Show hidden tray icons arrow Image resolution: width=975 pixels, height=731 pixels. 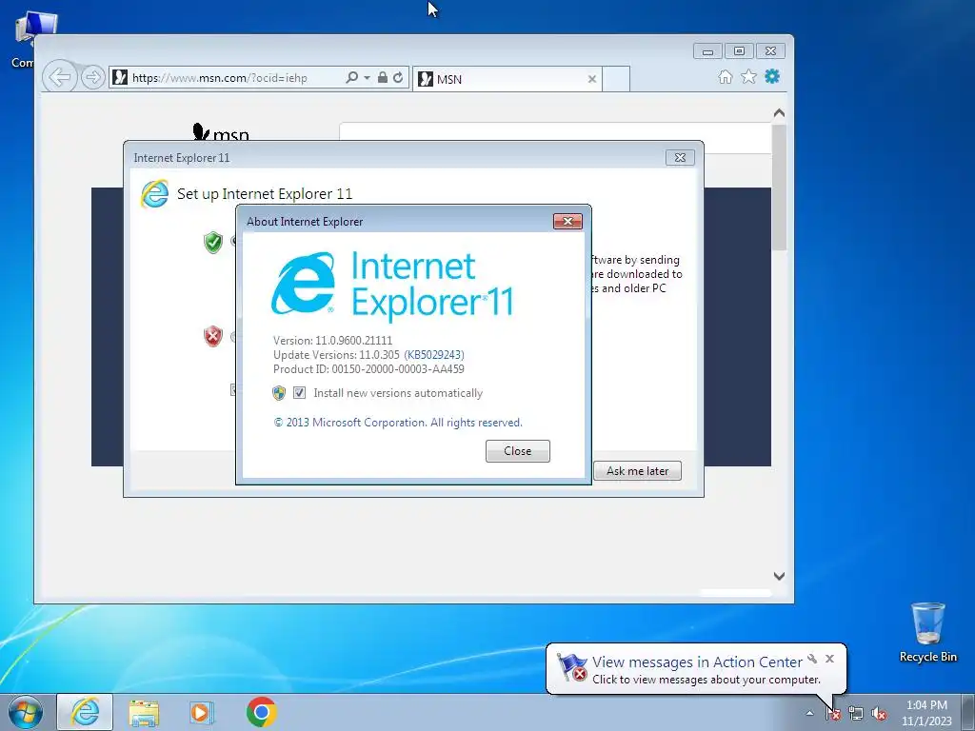click(x=809, y=713)
